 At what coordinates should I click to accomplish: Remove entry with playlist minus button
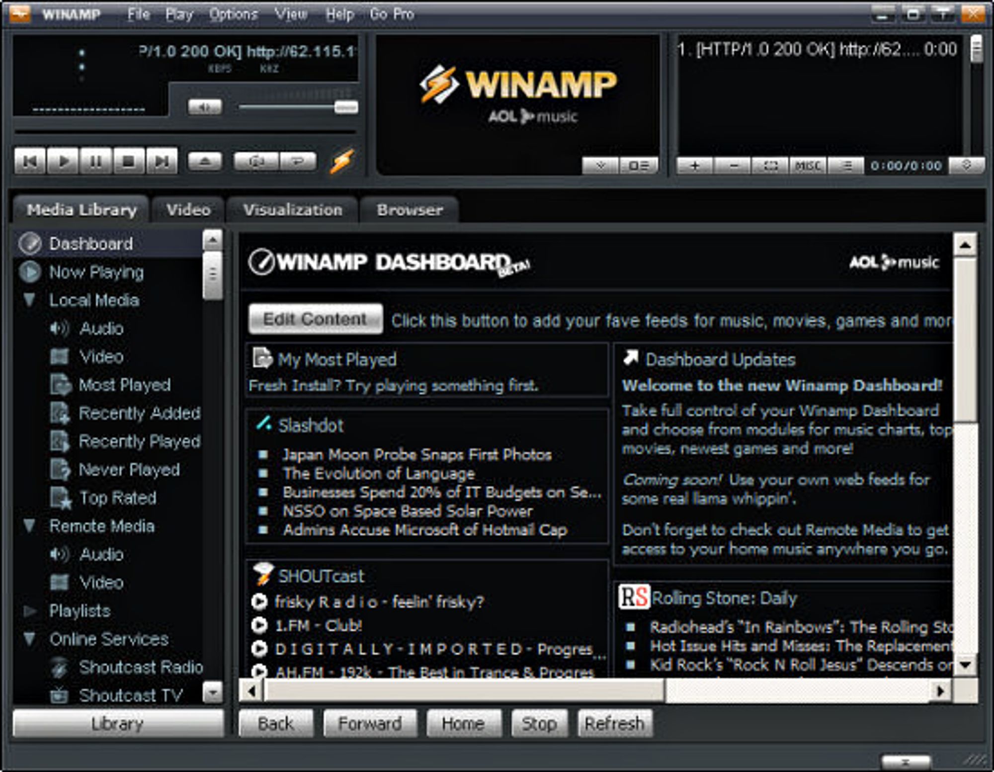[x=733, y=166]
